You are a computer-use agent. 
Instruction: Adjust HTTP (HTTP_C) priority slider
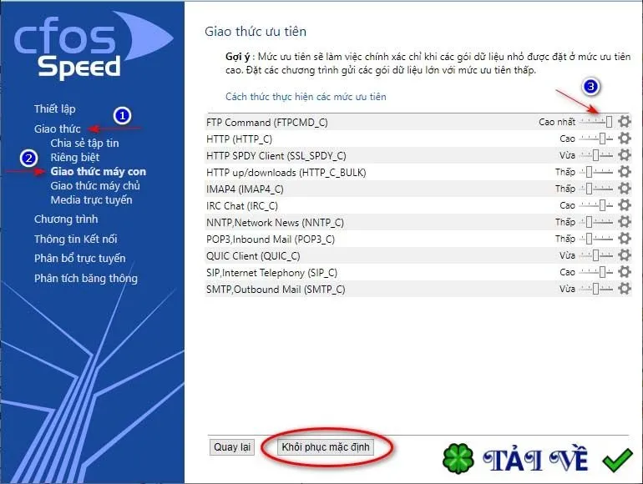pos(597,139)
